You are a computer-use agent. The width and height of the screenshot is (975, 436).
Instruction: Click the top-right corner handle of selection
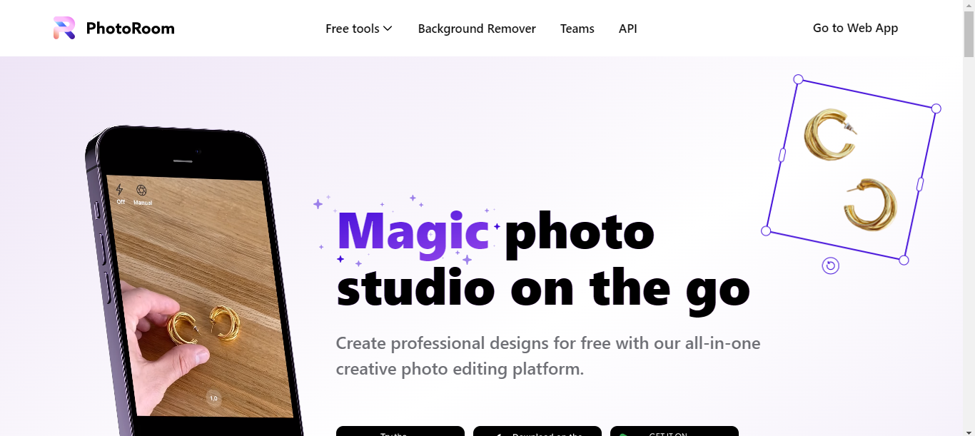tap(936, 108)
